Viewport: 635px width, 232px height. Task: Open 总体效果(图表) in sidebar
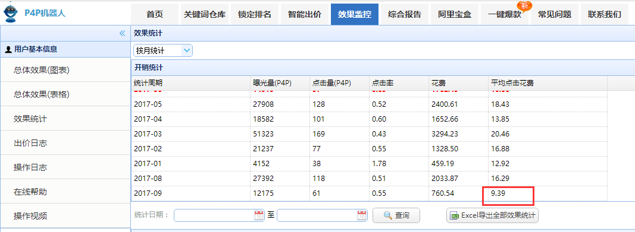coord(65,70)
